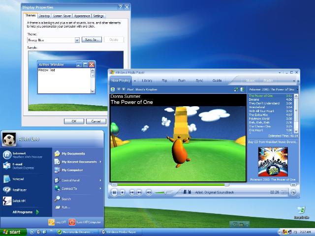Click the Start button
This screenshot has width=315, height=236.
click(13, 232)
